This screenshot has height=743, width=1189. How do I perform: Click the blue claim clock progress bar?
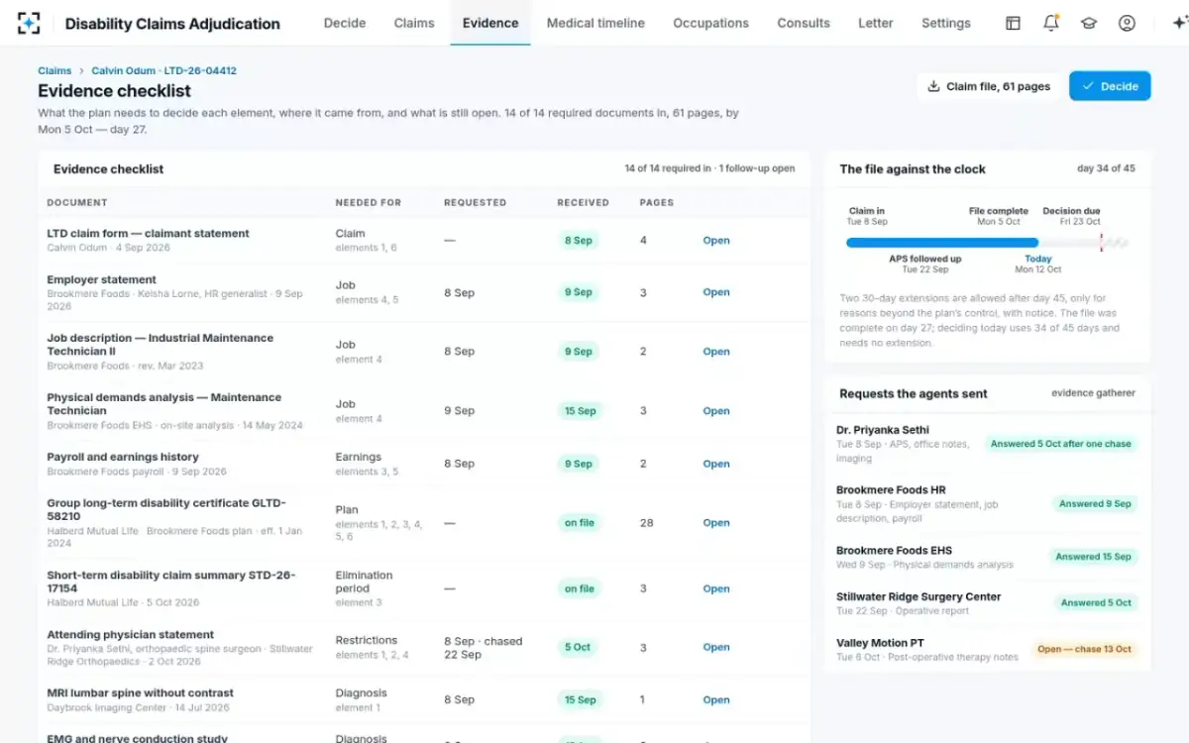pyautogui.click(x=942, y=242)
